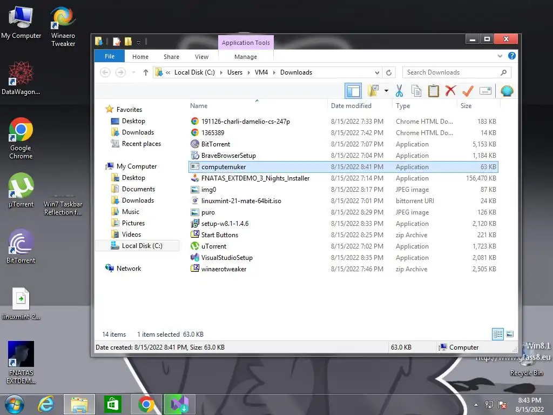Click the Cut scissors toolbar icon
This screenshot has width=553, height=415.
click(399, 91)
